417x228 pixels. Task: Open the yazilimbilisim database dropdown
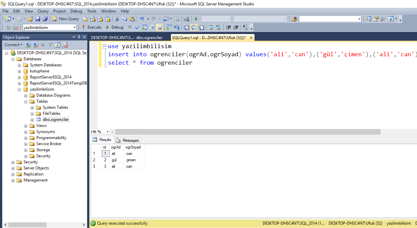(75, 27)
